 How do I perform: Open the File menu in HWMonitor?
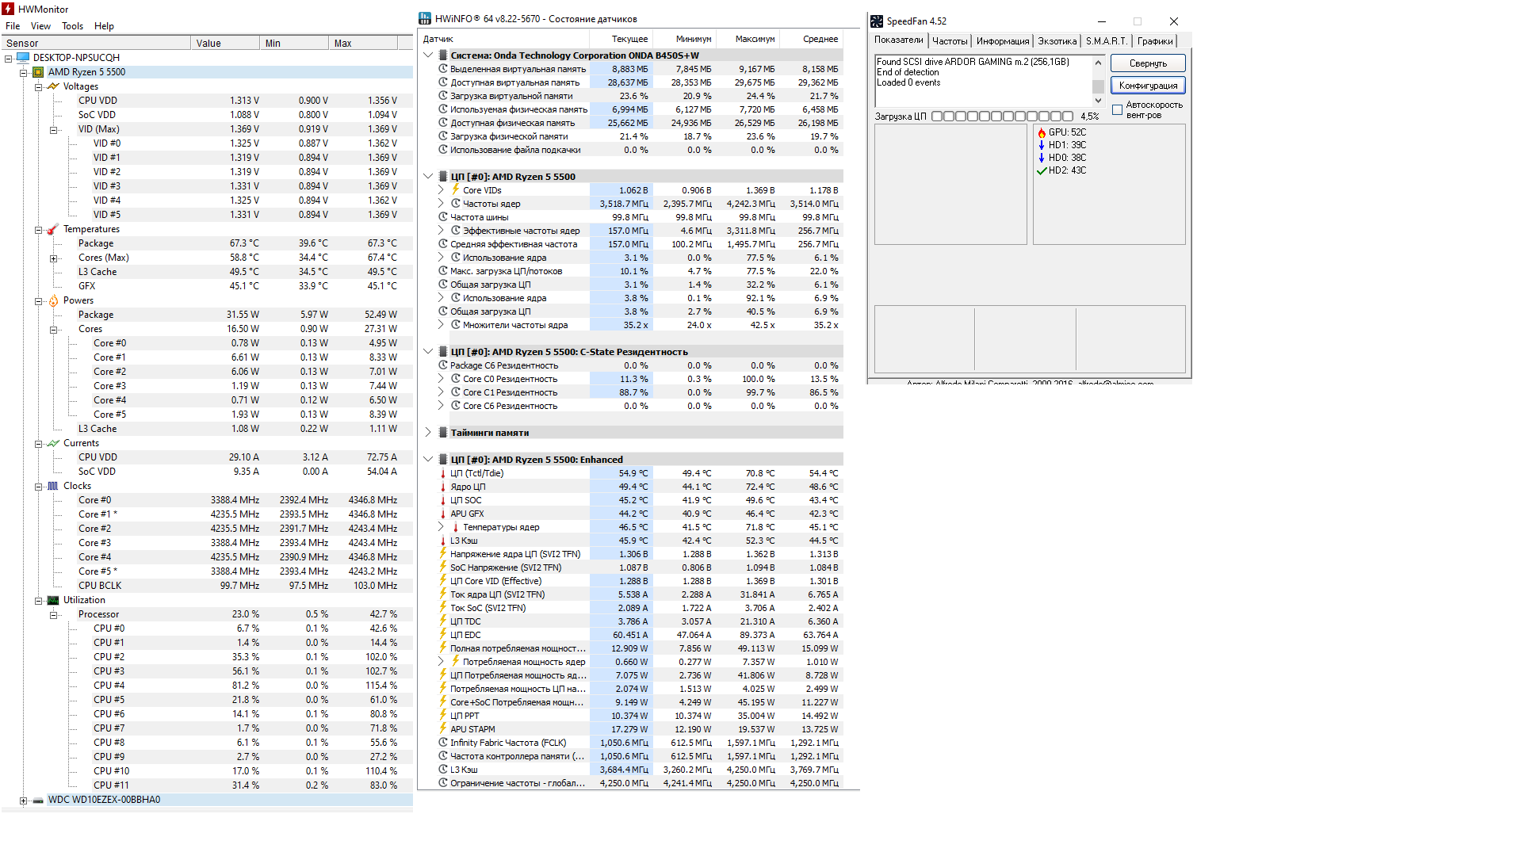[13, 26]
